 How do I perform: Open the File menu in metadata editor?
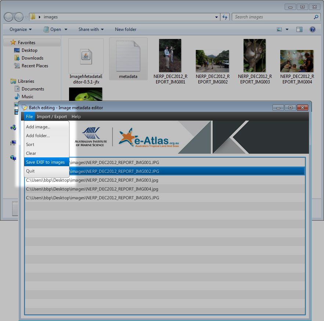click(x=29, y=117)
